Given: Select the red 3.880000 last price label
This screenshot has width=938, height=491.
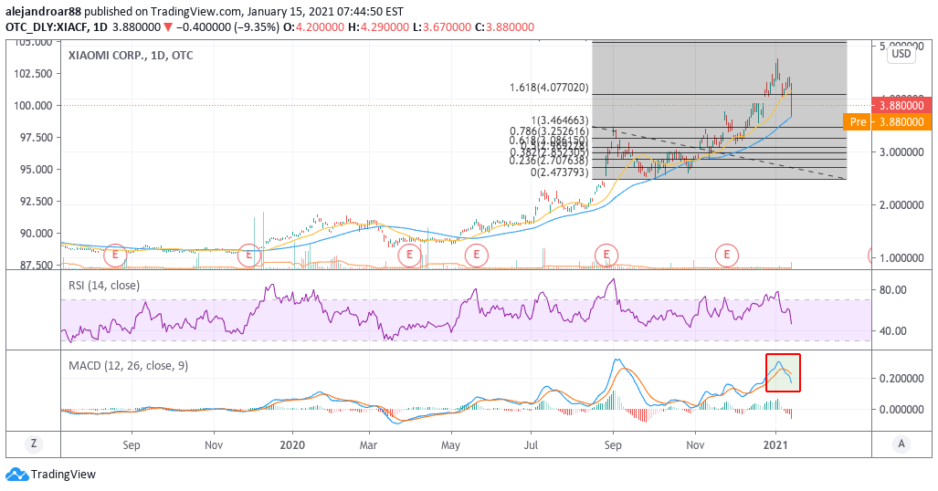Looking at the screenshot, I should (901, 105).
